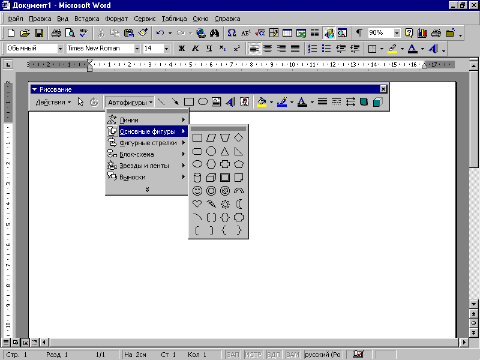Choose the cylinder (can) shape
480x360 pixels.
tap(197, 178)
